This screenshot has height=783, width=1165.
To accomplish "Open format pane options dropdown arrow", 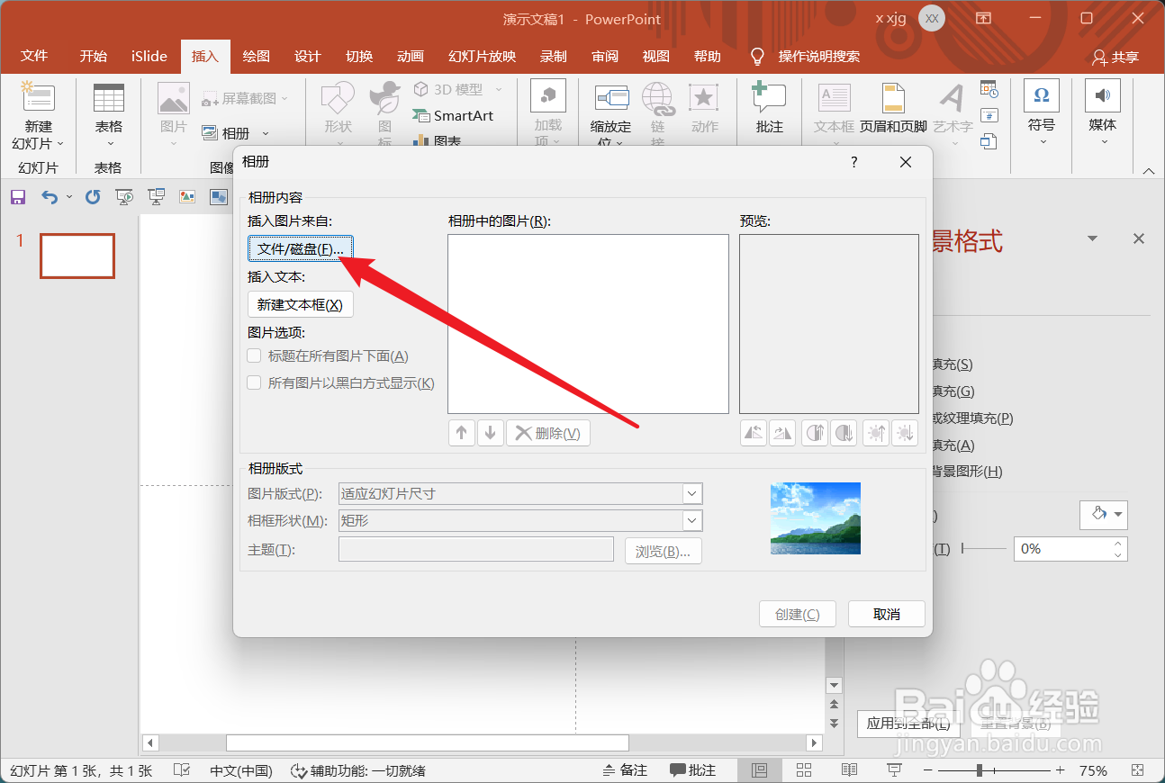I will pyautogui.click(x=1092, y=238).
